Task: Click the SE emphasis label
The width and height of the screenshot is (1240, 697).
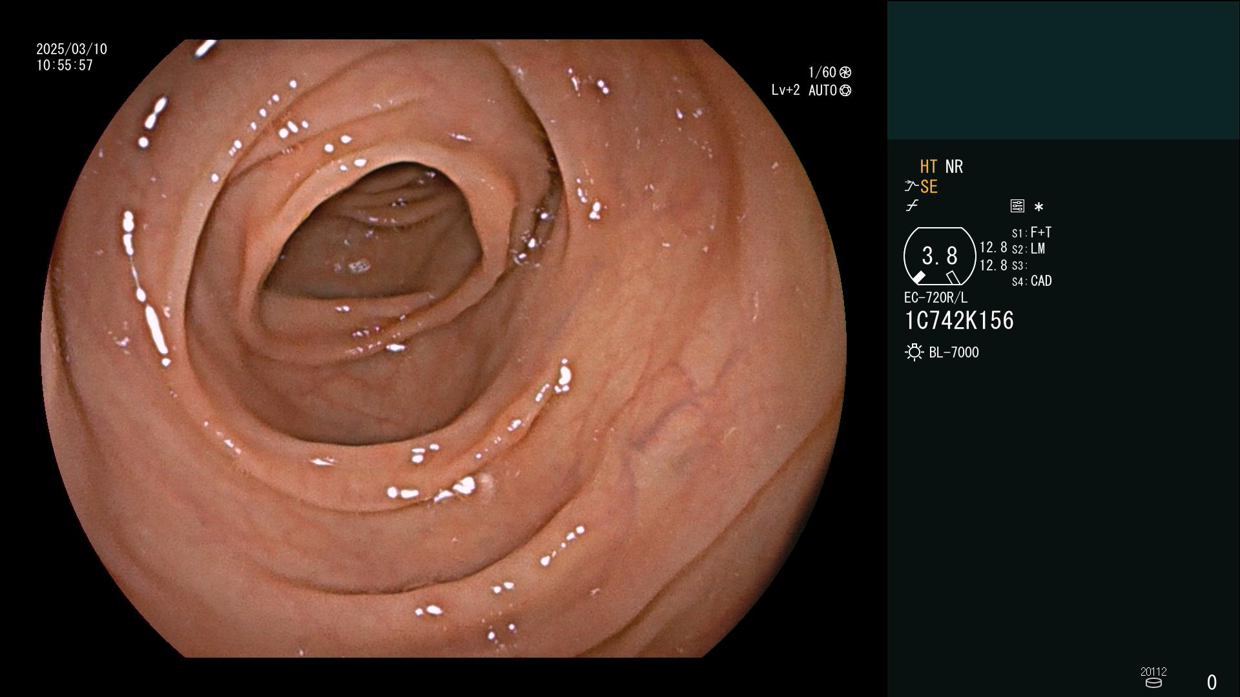Action: click(929, 187)
